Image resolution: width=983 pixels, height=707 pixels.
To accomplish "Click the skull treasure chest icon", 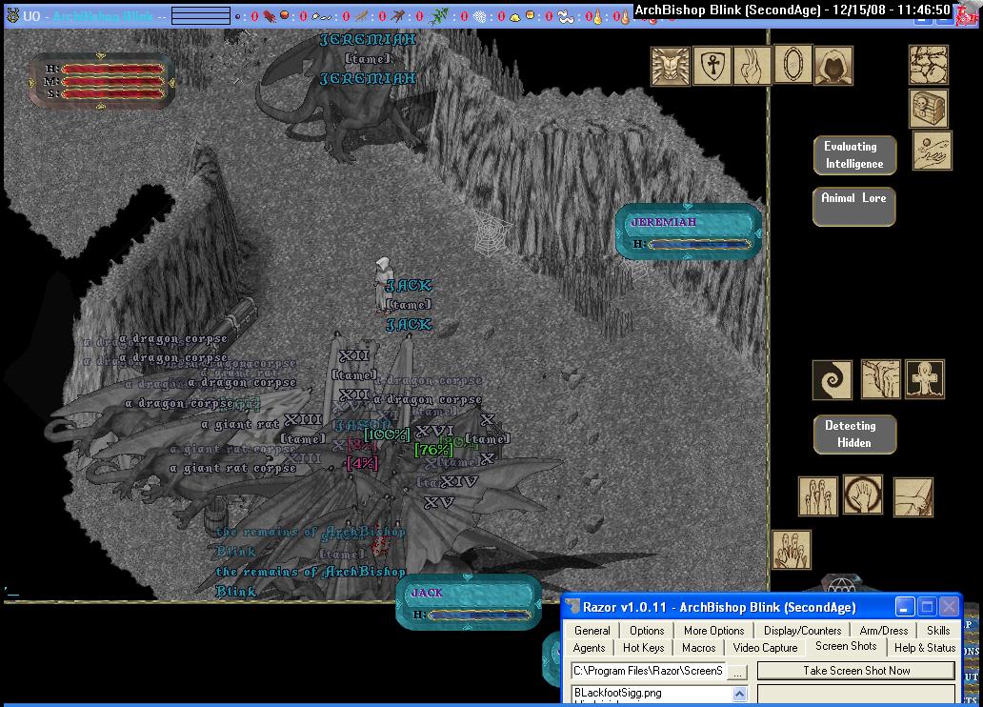I will (929, 109).
